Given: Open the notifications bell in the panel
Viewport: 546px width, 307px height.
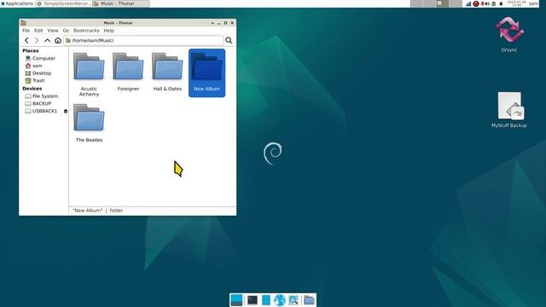Looking at the screenshot, I should click(501, 3).
